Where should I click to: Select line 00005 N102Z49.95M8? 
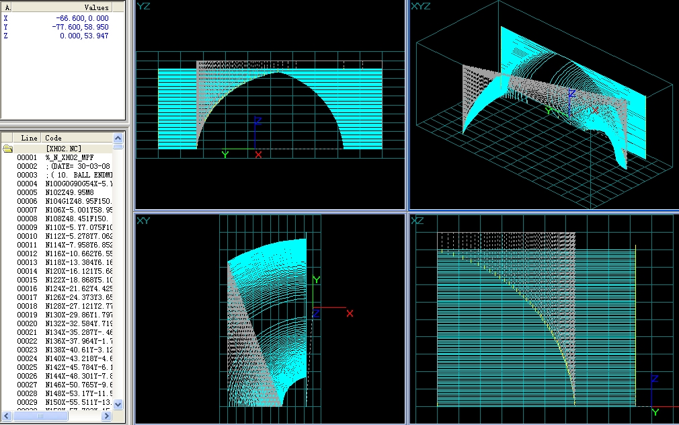coord(57,192)
